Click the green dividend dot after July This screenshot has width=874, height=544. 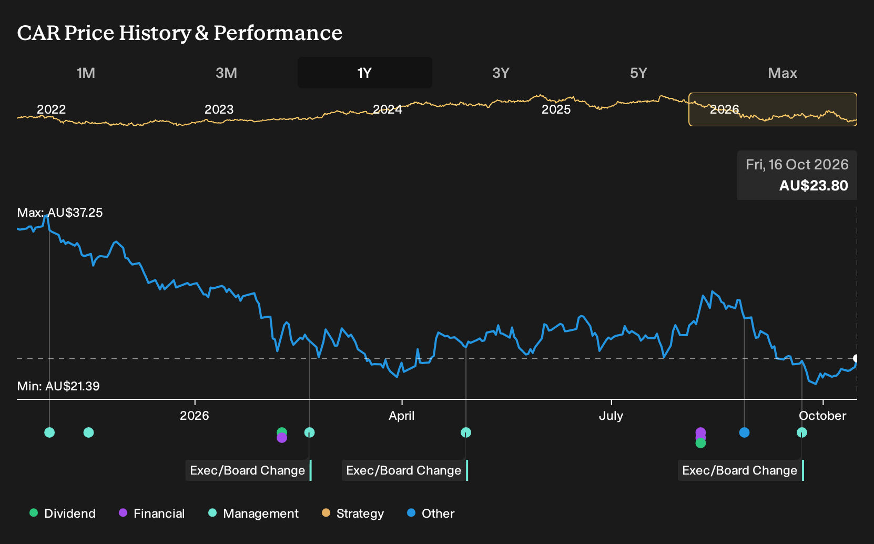tap(700, 444)
